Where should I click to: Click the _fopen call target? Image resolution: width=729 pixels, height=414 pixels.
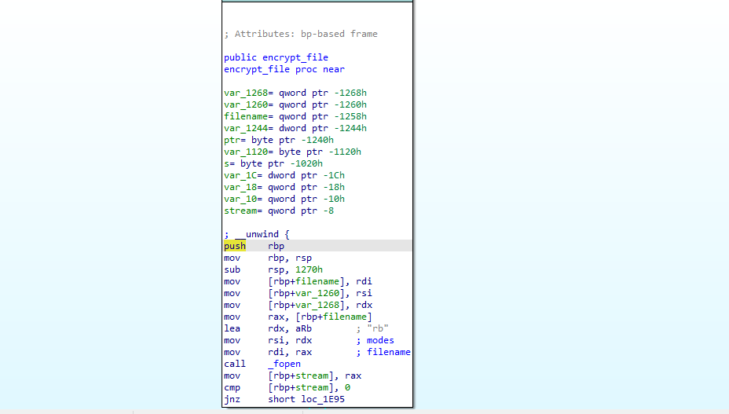click(284, 365)
